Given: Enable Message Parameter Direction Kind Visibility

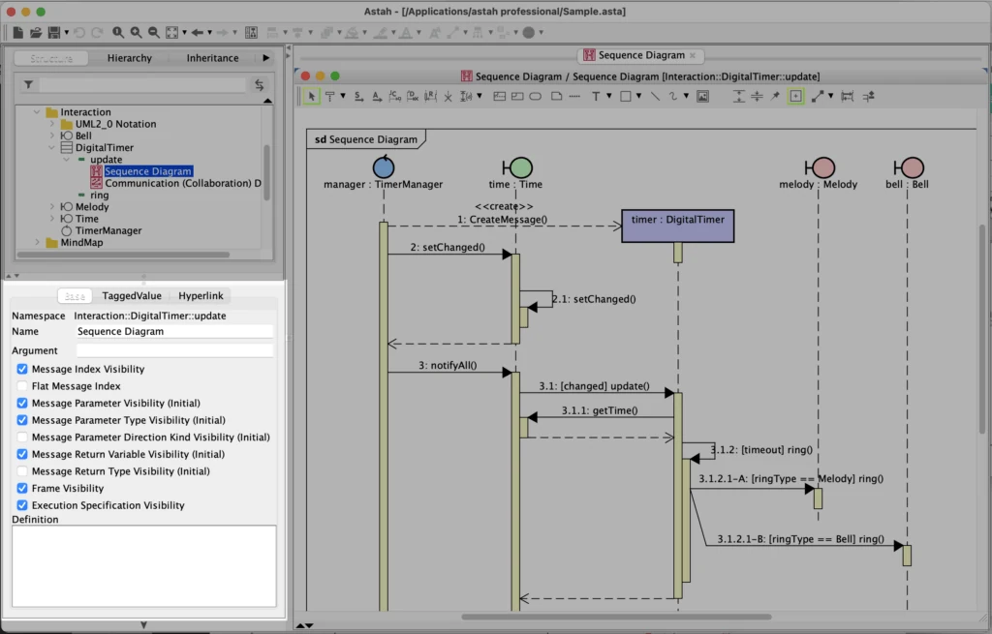Looking at the screenshot, I should point(22,438).
